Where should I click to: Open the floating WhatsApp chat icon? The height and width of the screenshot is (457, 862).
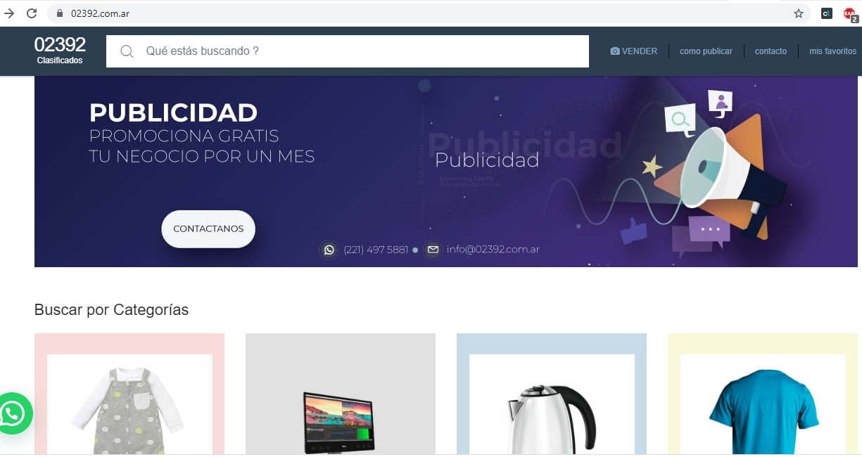12,413
